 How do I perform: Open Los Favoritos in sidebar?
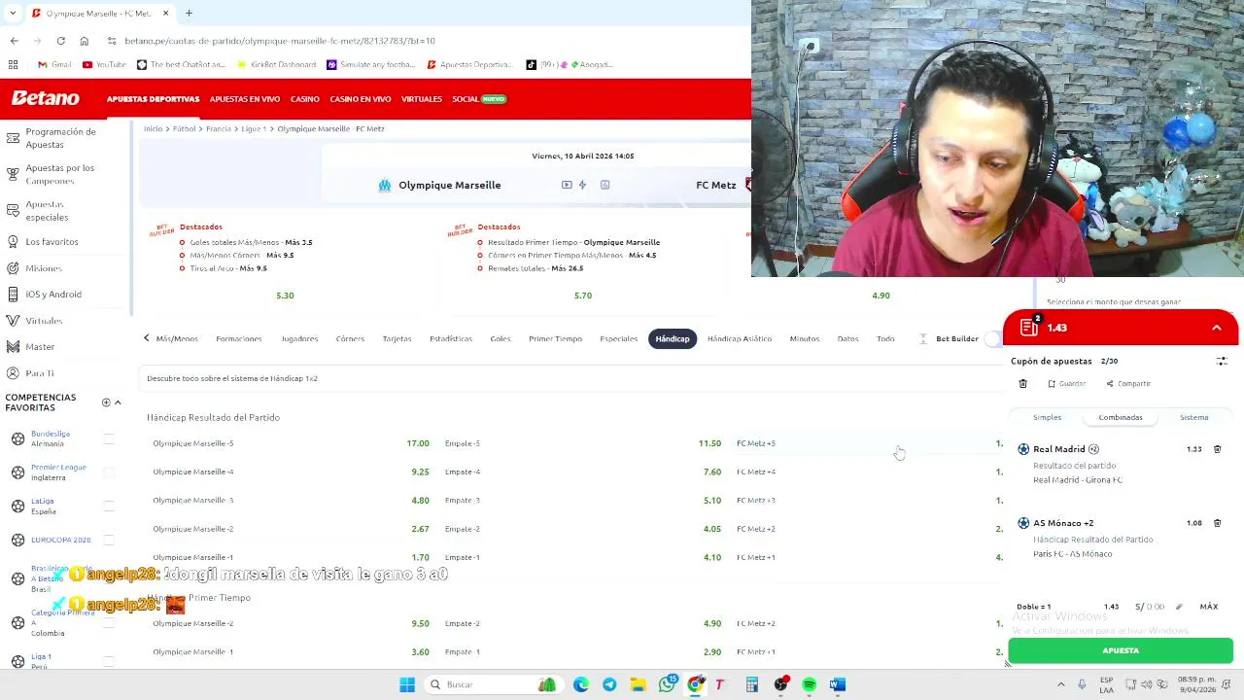click(x=52, y=241)
